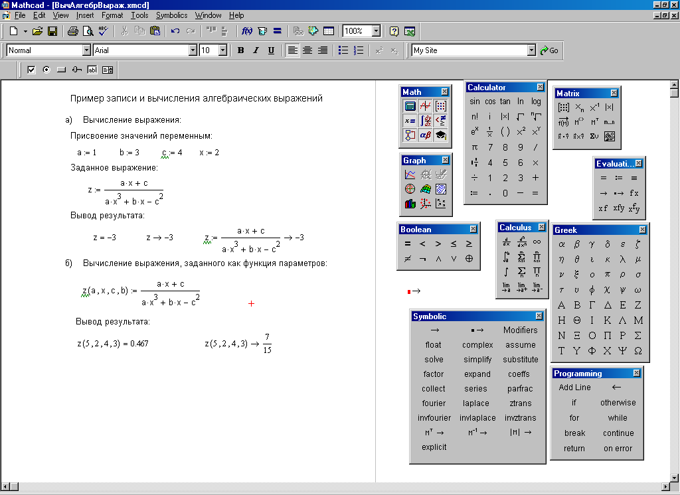
Task: Insert an X-Y plot from Graph palette
Action: pyautogui.click(x=410, y=175)
